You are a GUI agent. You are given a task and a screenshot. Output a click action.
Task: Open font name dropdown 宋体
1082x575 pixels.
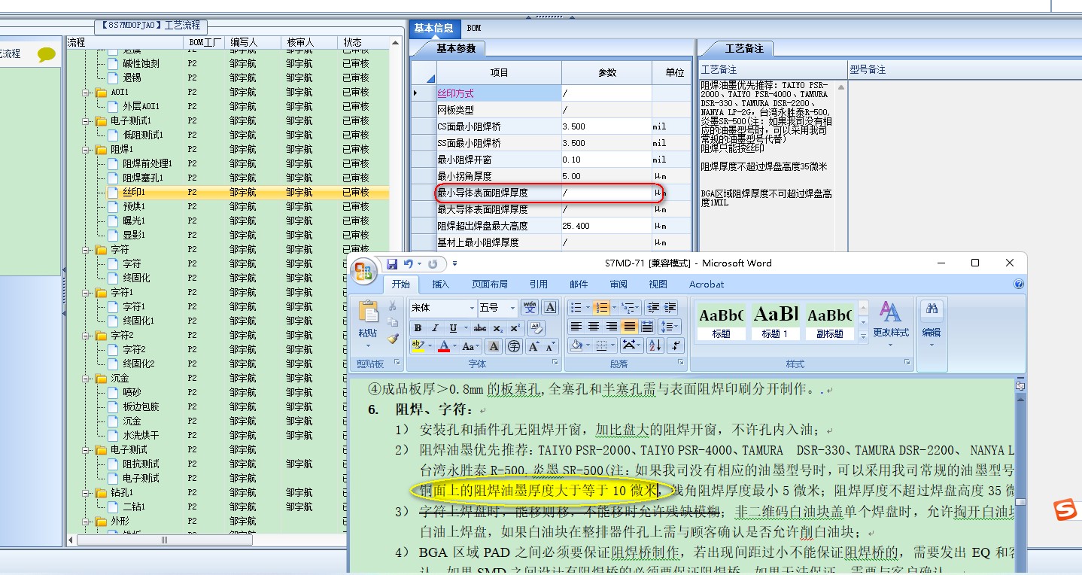click(x=473, y=308)
